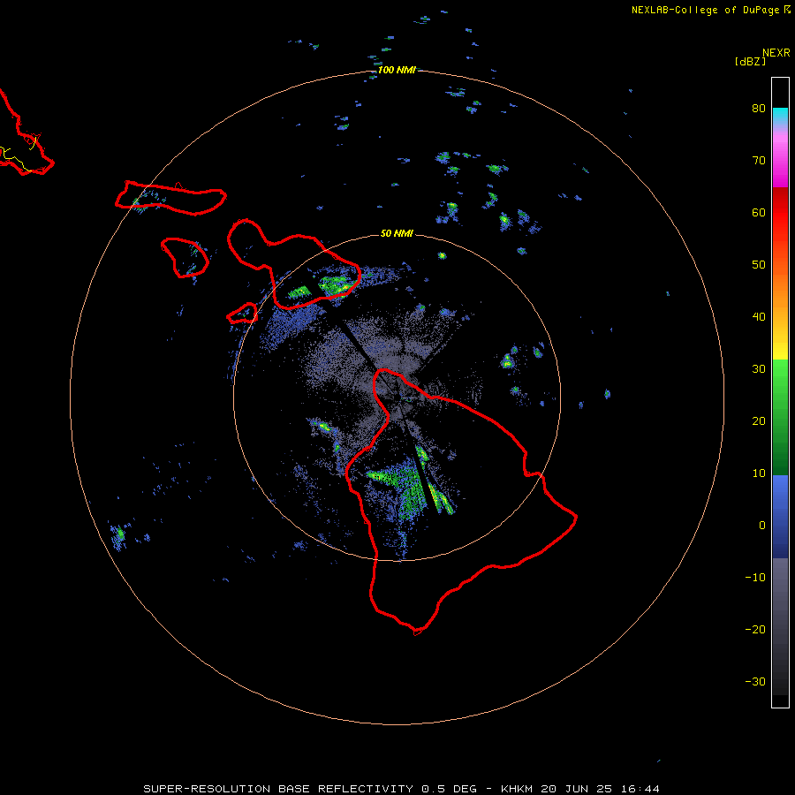
Task: Click the 70 dBZ scale value
Action: pyautogui.click(x=759, y=160)
